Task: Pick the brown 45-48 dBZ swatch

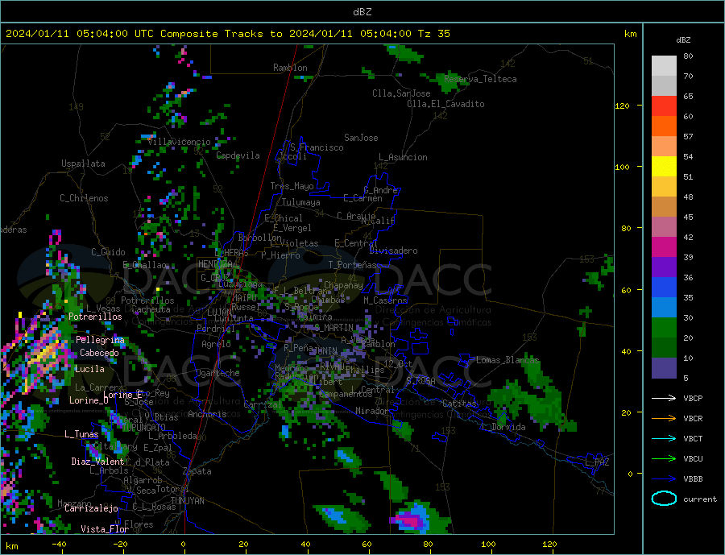Action: point(664,207)
